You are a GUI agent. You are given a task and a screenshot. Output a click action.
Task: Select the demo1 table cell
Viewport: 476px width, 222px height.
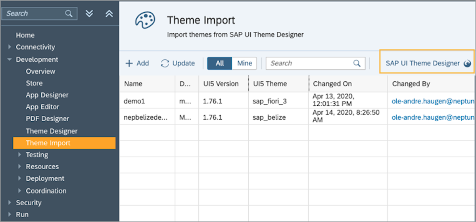coord(147,101)
